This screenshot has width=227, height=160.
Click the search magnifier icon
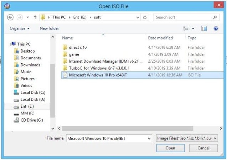tap(215, 17)
